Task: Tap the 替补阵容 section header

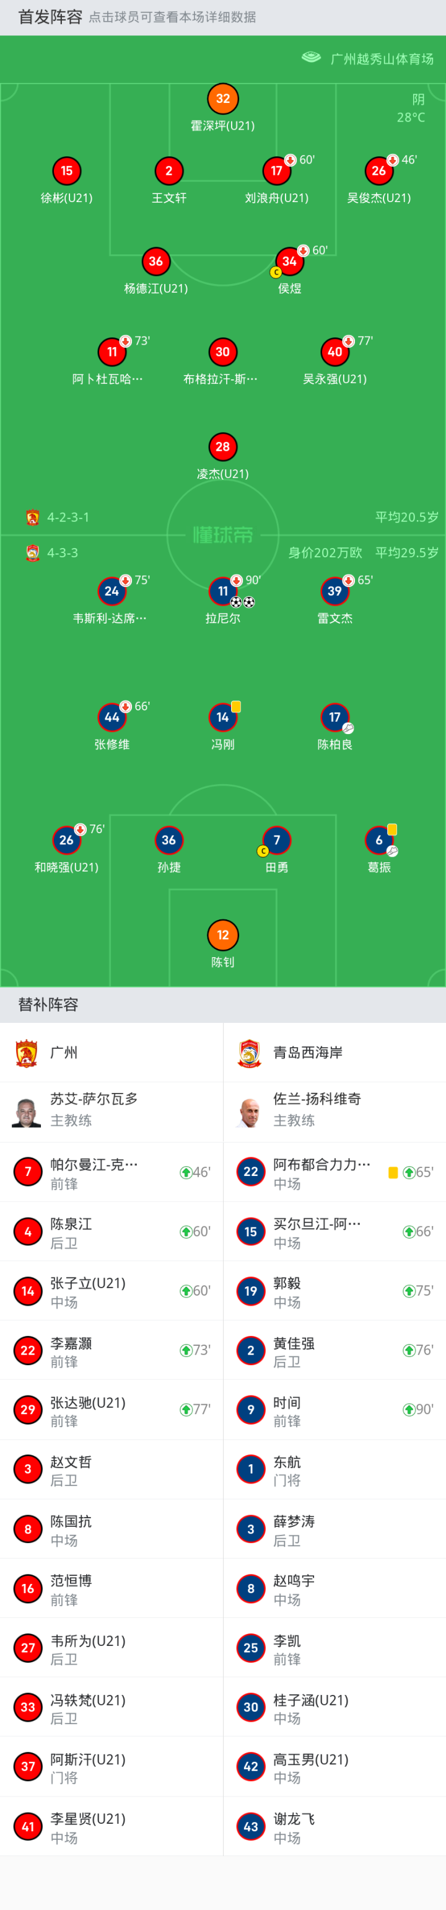Action: (48, 1005)
